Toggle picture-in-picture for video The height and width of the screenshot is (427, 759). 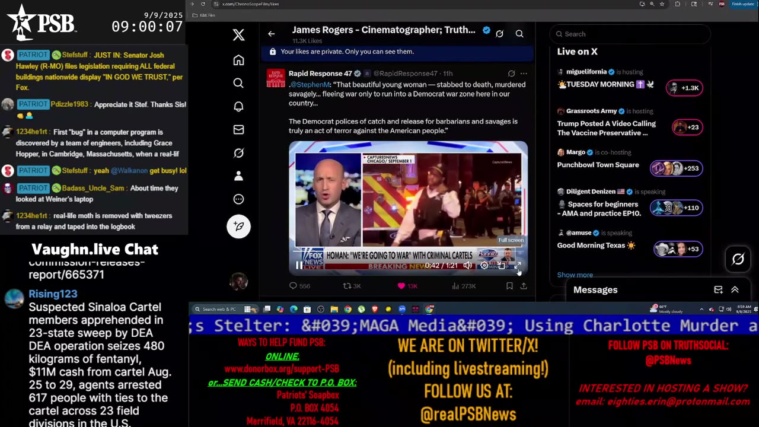click(x=501, y=265)
